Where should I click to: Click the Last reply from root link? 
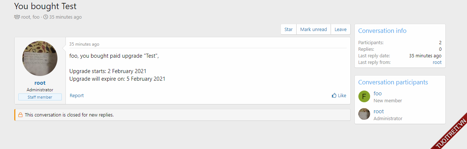coord(437,62)
